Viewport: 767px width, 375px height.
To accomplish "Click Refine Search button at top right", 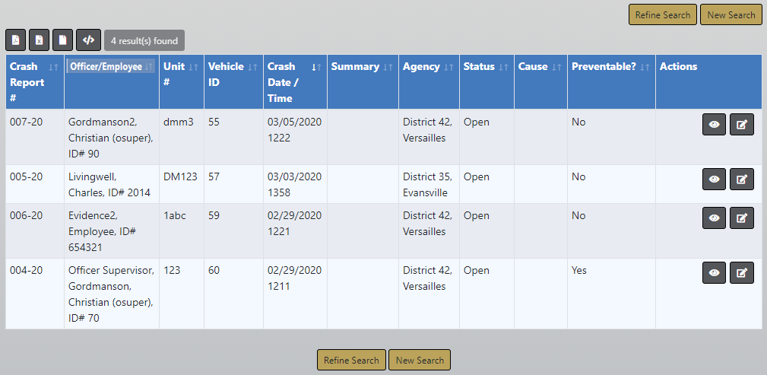I will click(662, 15).
